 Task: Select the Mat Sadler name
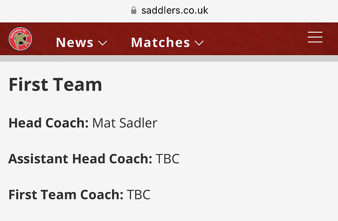[125, 123]
